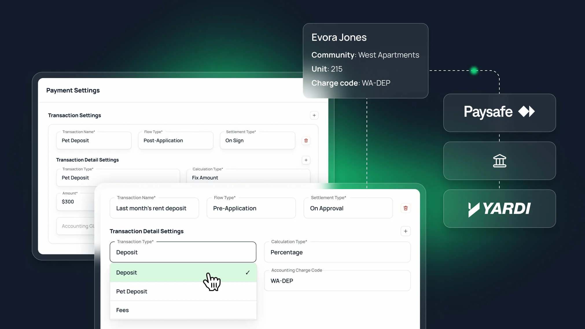Click the Accounting GL field

(76, 226)
